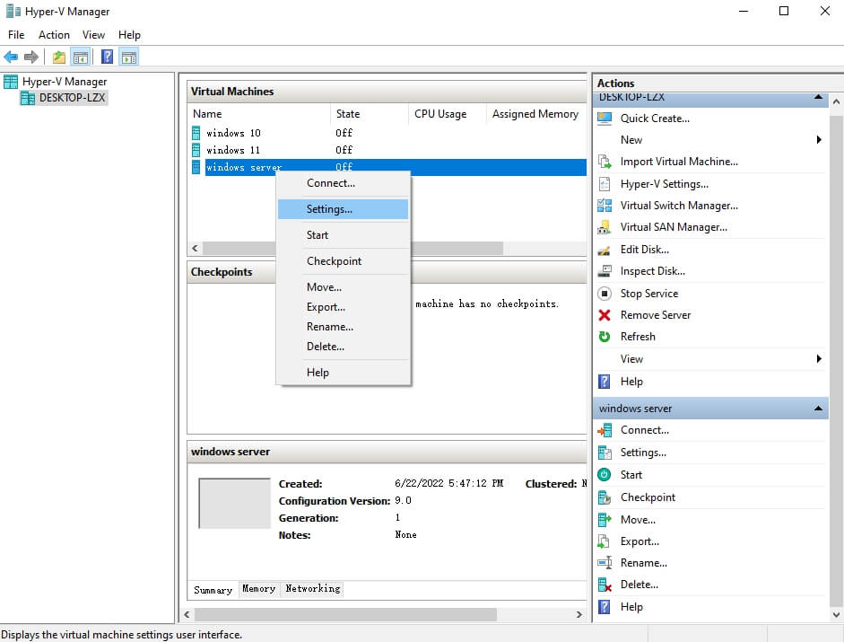Click the Actions pane scroll up arrow
This screenshot has height=642, width=844.
click(x=836, y=101)
